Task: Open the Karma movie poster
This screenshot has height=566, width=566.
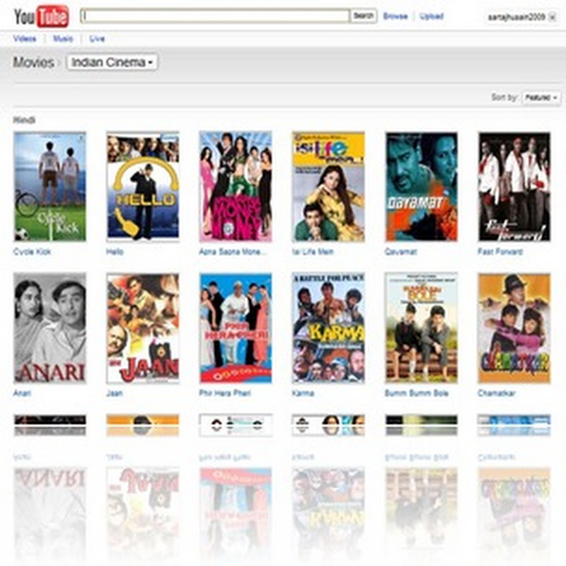Action: point(328,328)
